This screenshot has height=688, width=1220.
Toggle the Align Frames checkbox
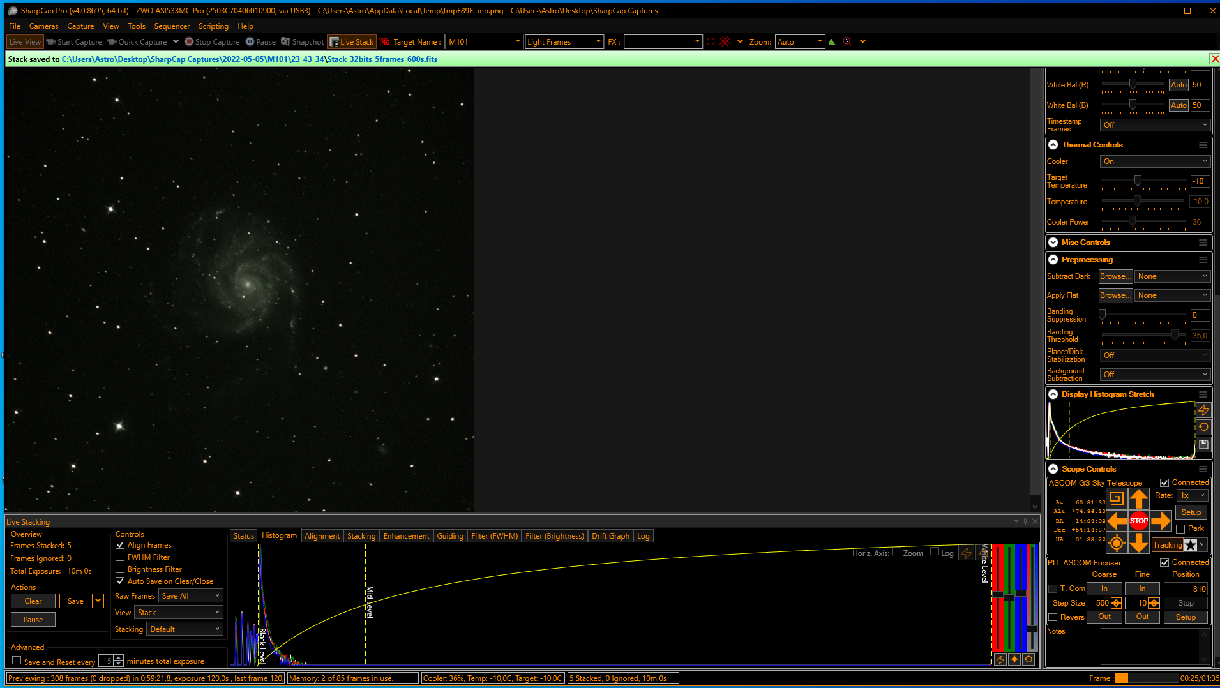[120, 545]
